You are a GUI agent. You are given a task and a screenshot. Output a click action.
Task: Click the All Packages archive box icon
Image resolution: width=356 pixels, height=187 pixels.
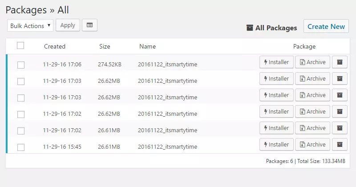click(250, 28)
